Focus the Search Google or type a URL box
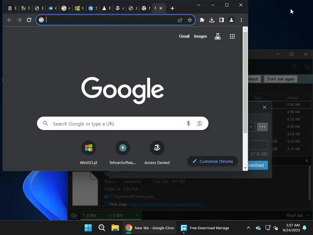 [123, 124]
